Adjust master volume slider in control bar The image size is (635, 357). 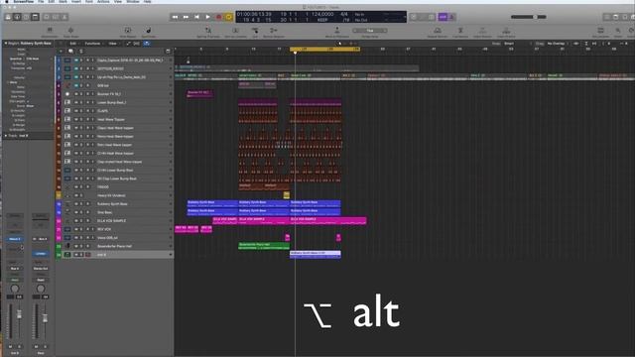click(529, 17)
